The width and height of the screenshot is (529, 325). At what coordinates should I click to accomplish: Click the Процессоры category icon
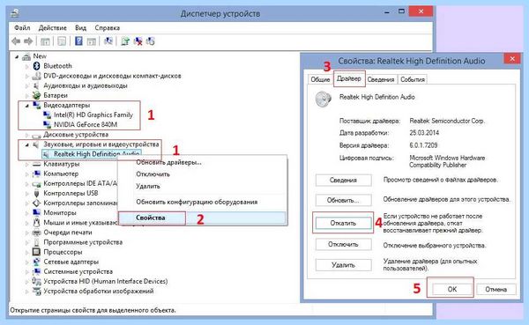[x=36, y=252]
